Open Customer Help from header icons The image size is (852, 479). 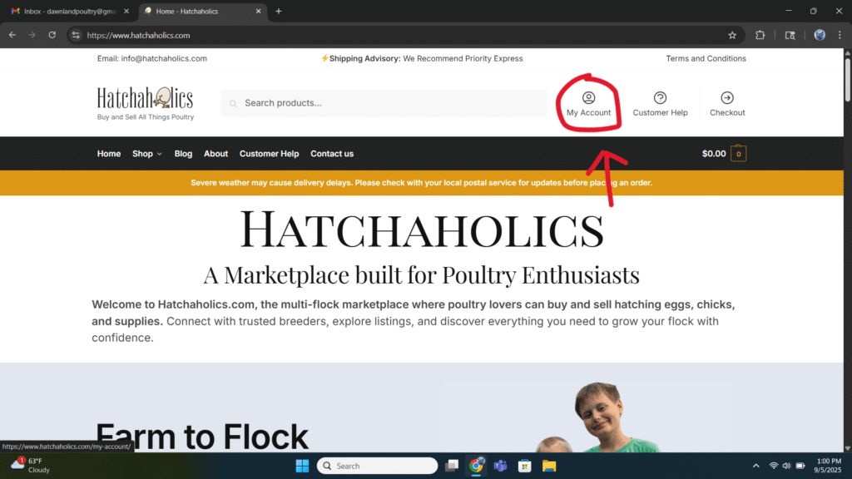[x=660, y=104]
